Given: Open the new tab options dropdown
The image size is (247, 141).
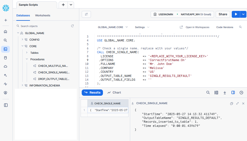Looking at the screenshot, I should 71,5.
